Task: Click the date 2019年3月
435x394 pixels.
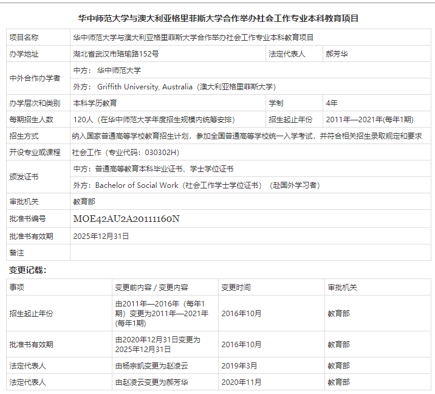Action: [239, 365]
